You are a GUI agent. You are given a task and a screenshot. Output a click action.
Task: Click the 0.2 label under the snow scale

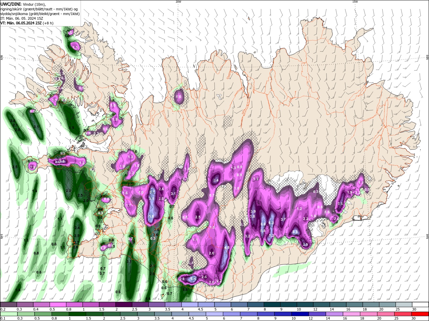pos(2,309)
